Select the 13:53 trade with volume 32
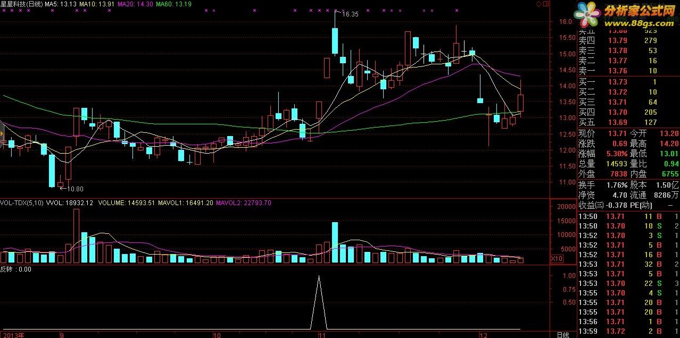This screenshot has width=680, height=338. [628, 264]
